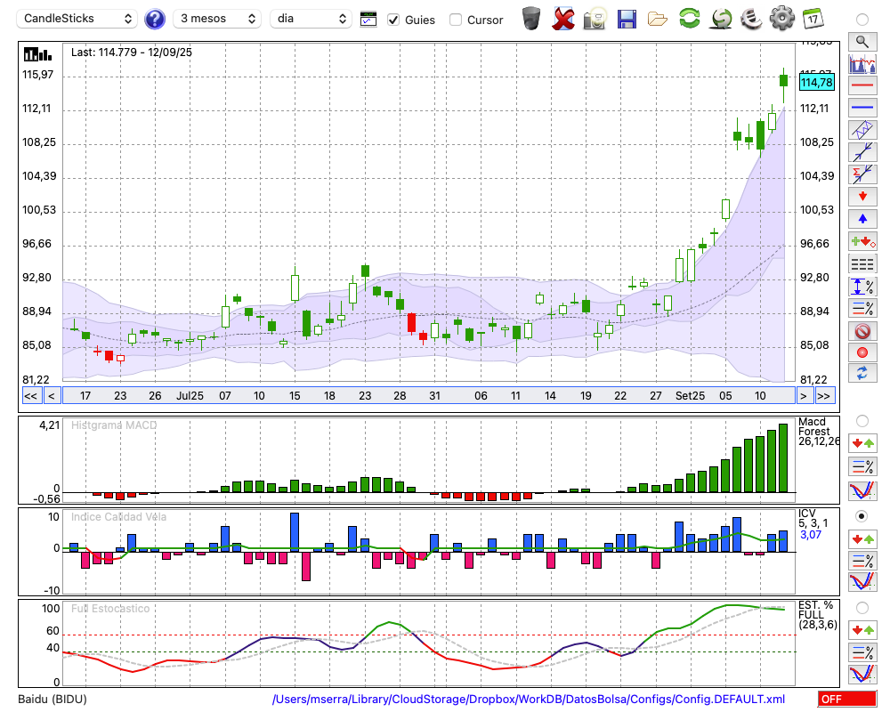Select the sigma regression line tool
This screenshot has height=712, width=890.
click(862, 174)
